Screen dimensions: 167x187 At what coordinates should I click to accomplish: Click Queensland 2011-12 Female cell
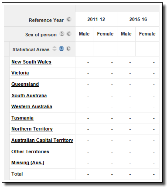105,85
